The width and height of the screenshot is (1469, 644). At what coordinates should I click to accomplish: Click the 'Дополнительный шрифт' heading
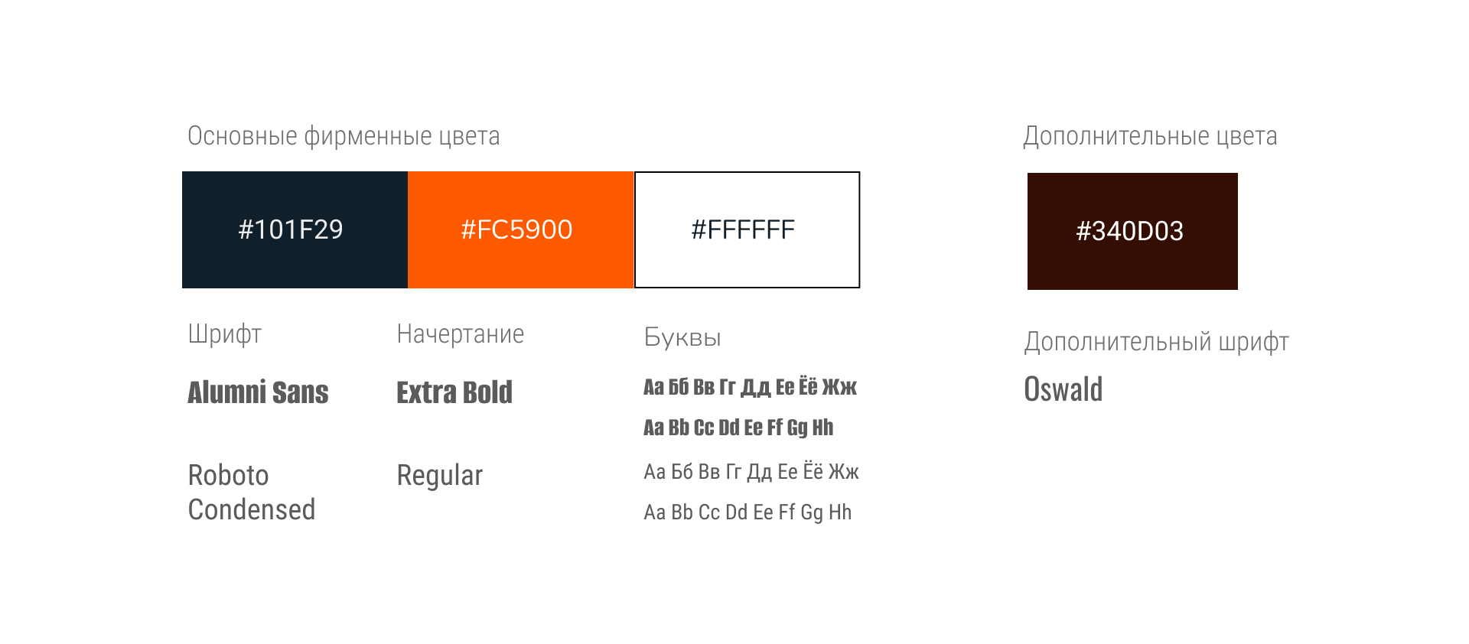pos(1156,342)
